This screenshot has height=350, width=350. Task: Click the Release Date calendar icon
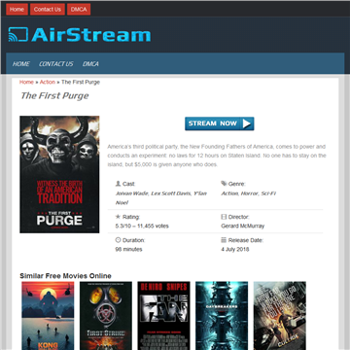224,240
